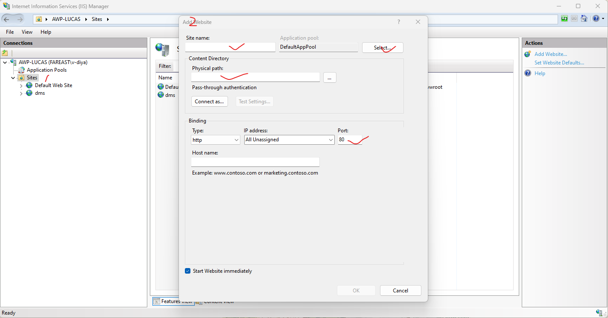Click the AWP-LUCAS server icon in the breadcrumb
This screenshot has width=608, height=318.
(x=38, y=19)
